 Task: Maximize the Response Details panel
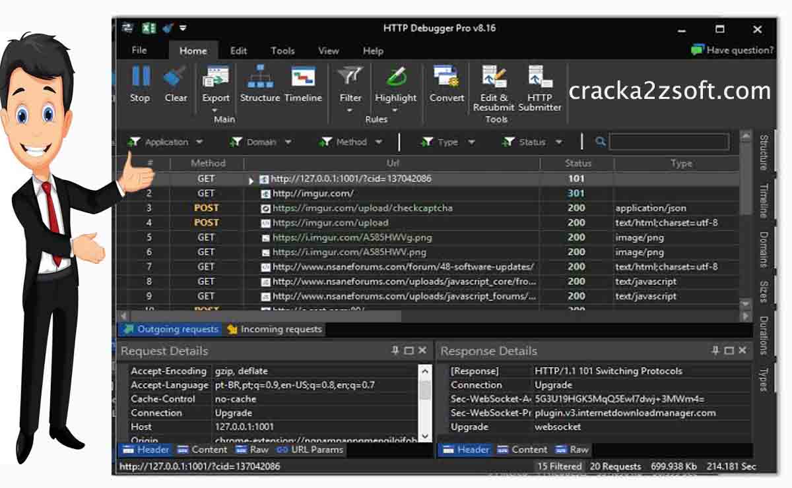[x=729, y=351]
